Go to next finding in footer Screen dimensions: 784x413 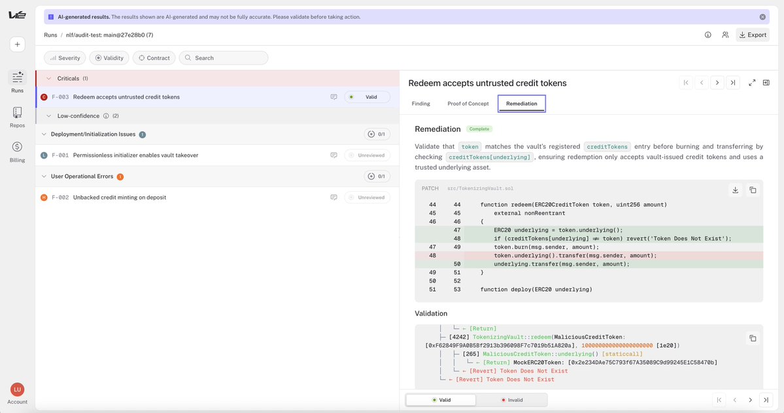pos(750,400)
